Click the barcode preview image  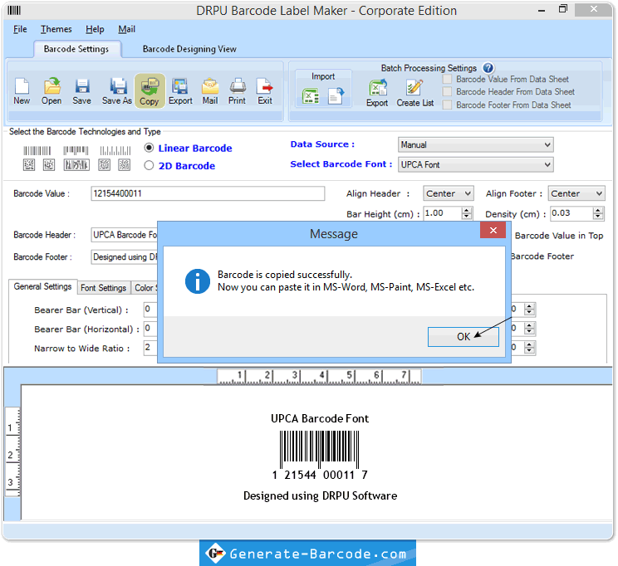(x=319, y=449)
